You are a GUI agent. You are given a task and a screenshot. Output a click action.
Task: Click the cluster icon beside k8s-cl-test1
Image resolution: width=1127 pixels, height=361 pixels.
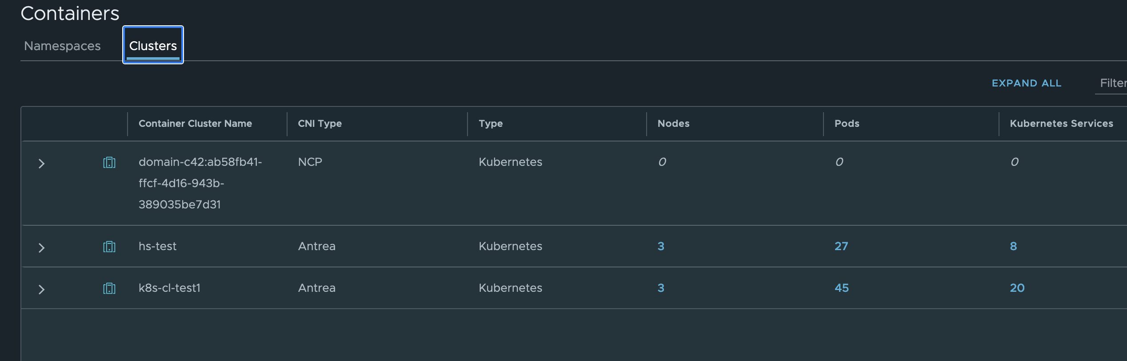pyautogui.click(x=109, y=288)
